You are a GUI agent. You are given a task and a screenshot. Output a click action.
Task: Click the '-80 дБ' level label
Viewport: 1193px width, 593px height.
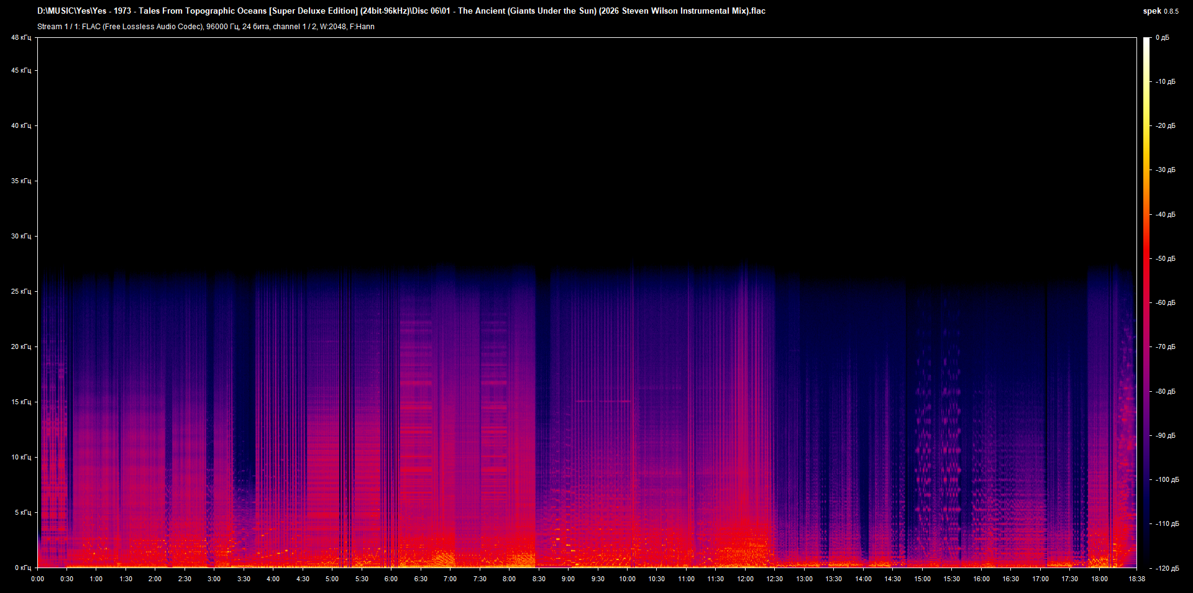click(x=1166, y=392)
